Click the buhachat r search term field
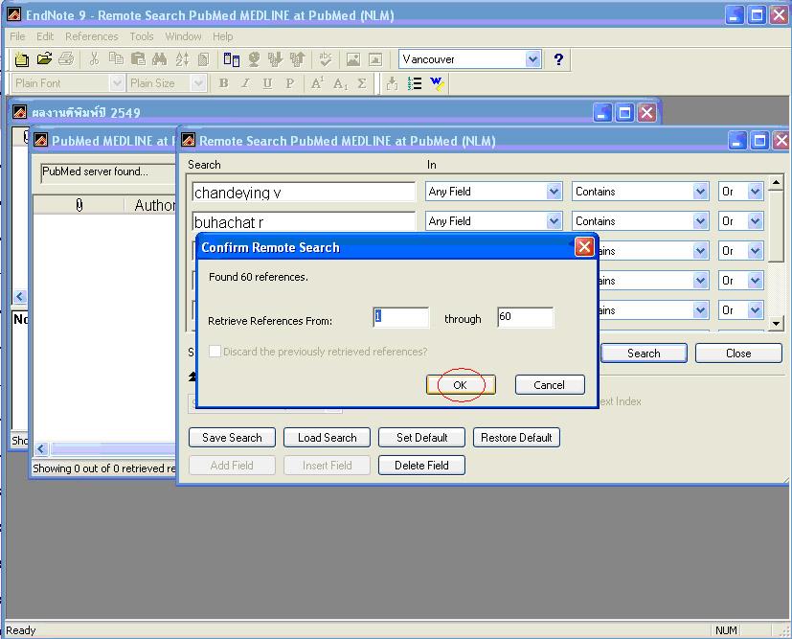Image resolution: width=792 pixels, height=639 pixels. coord(304,221)
